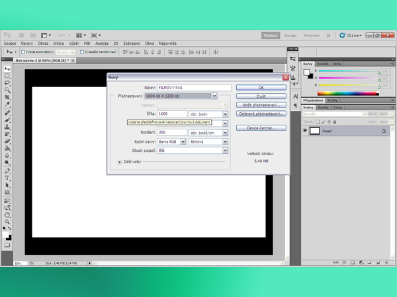Hide the Pozadí layer with eye icon
Image resolution: width=397 pixels, height=297 pixels.
point(305,131)
